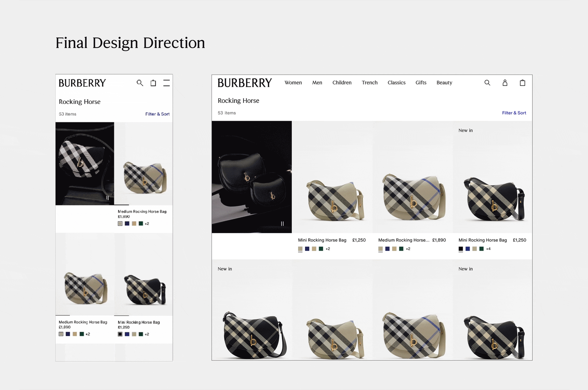Viewport: 588px width, 390px height.
Task: Pause the mobile campaign video
Action: (x=107, y=198)
